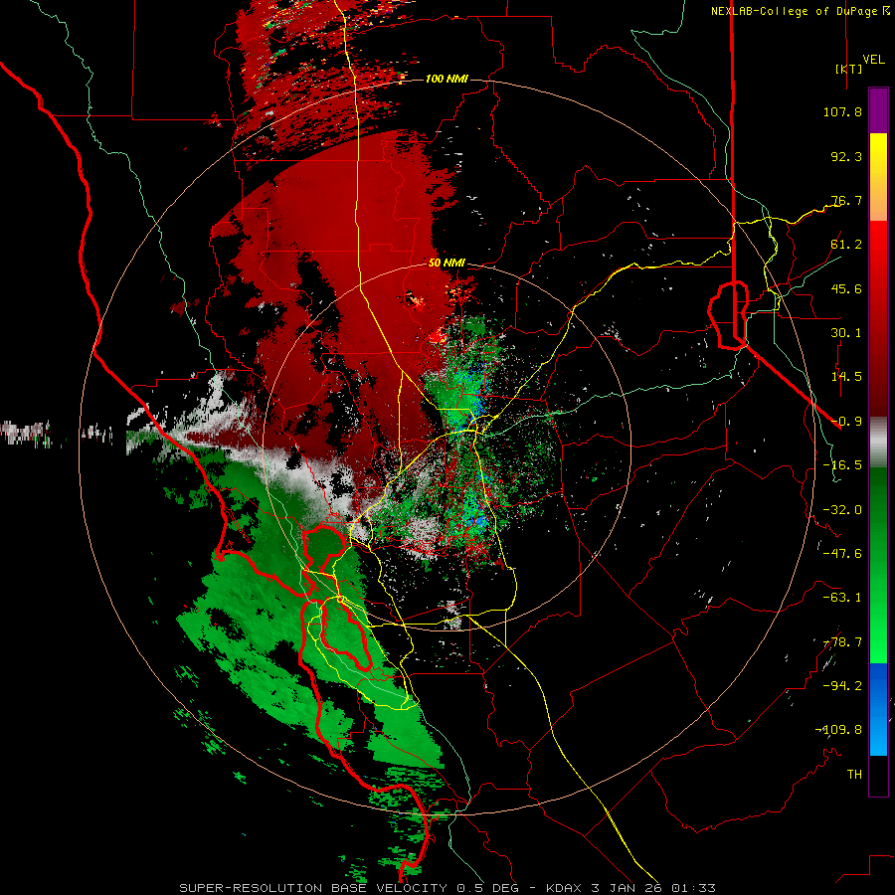Image resolution: width=895 pixels, height=895 pixels.
Task: Click the Super-Resolution Base Velocity caption text
Action: 447,888
